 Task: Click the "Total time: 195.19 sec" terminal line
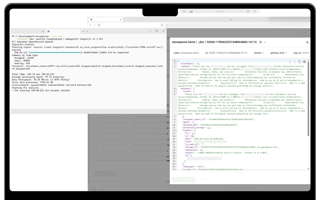click(33, 74)
